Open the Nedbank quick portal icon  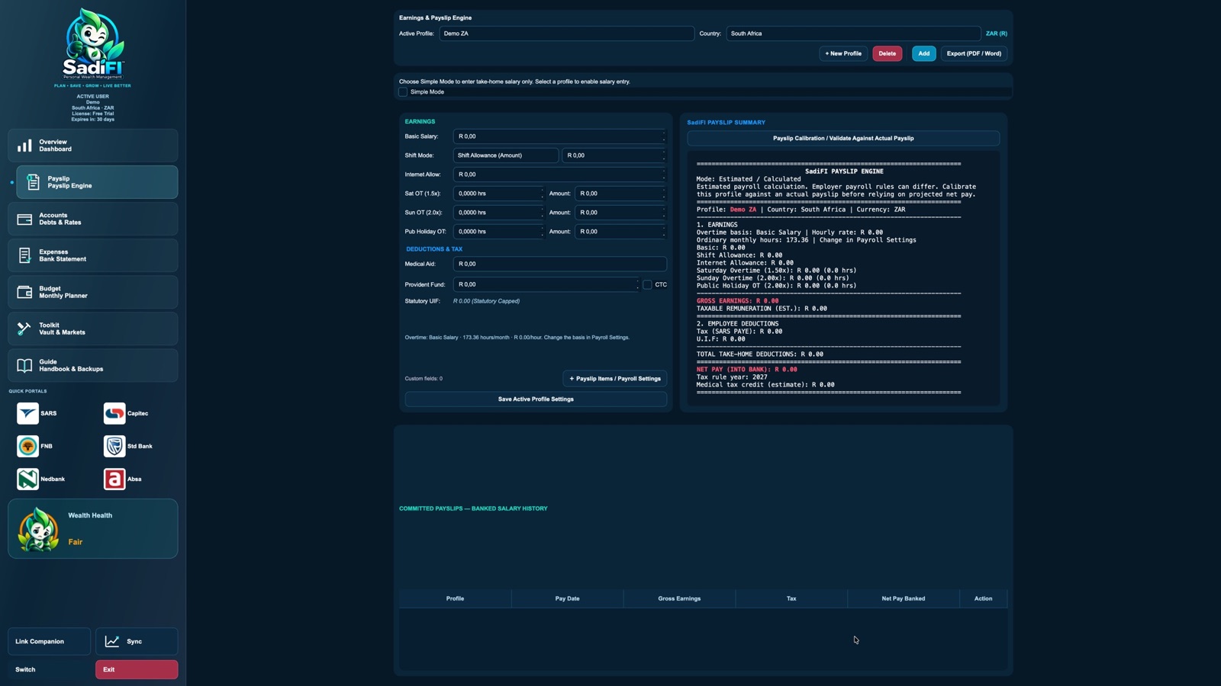[27, 479]
